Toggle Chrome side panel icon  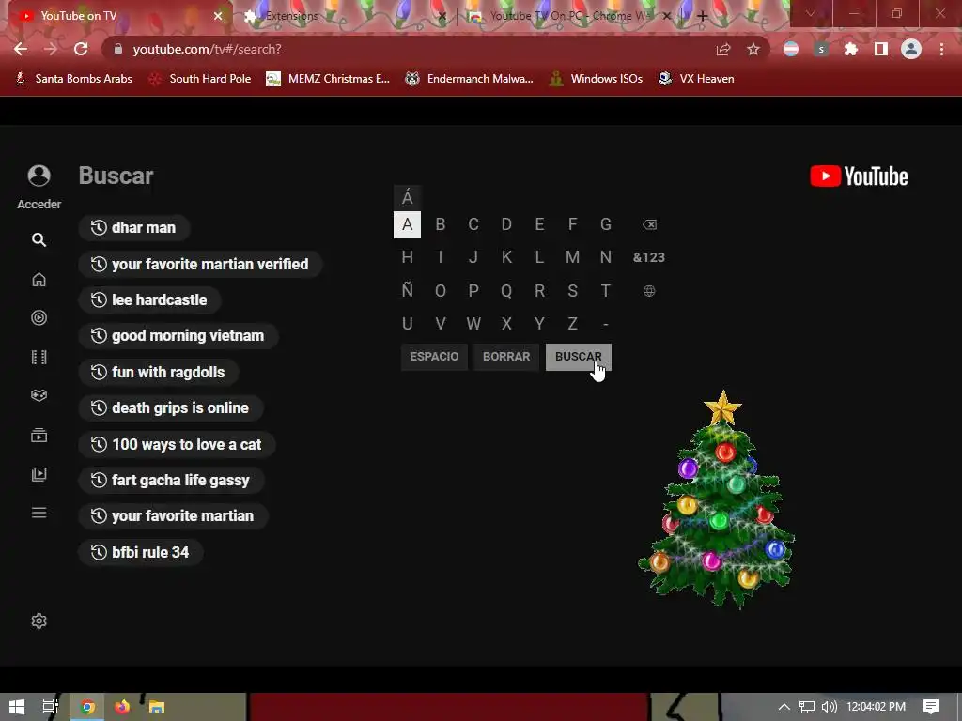tap(881, 49)
